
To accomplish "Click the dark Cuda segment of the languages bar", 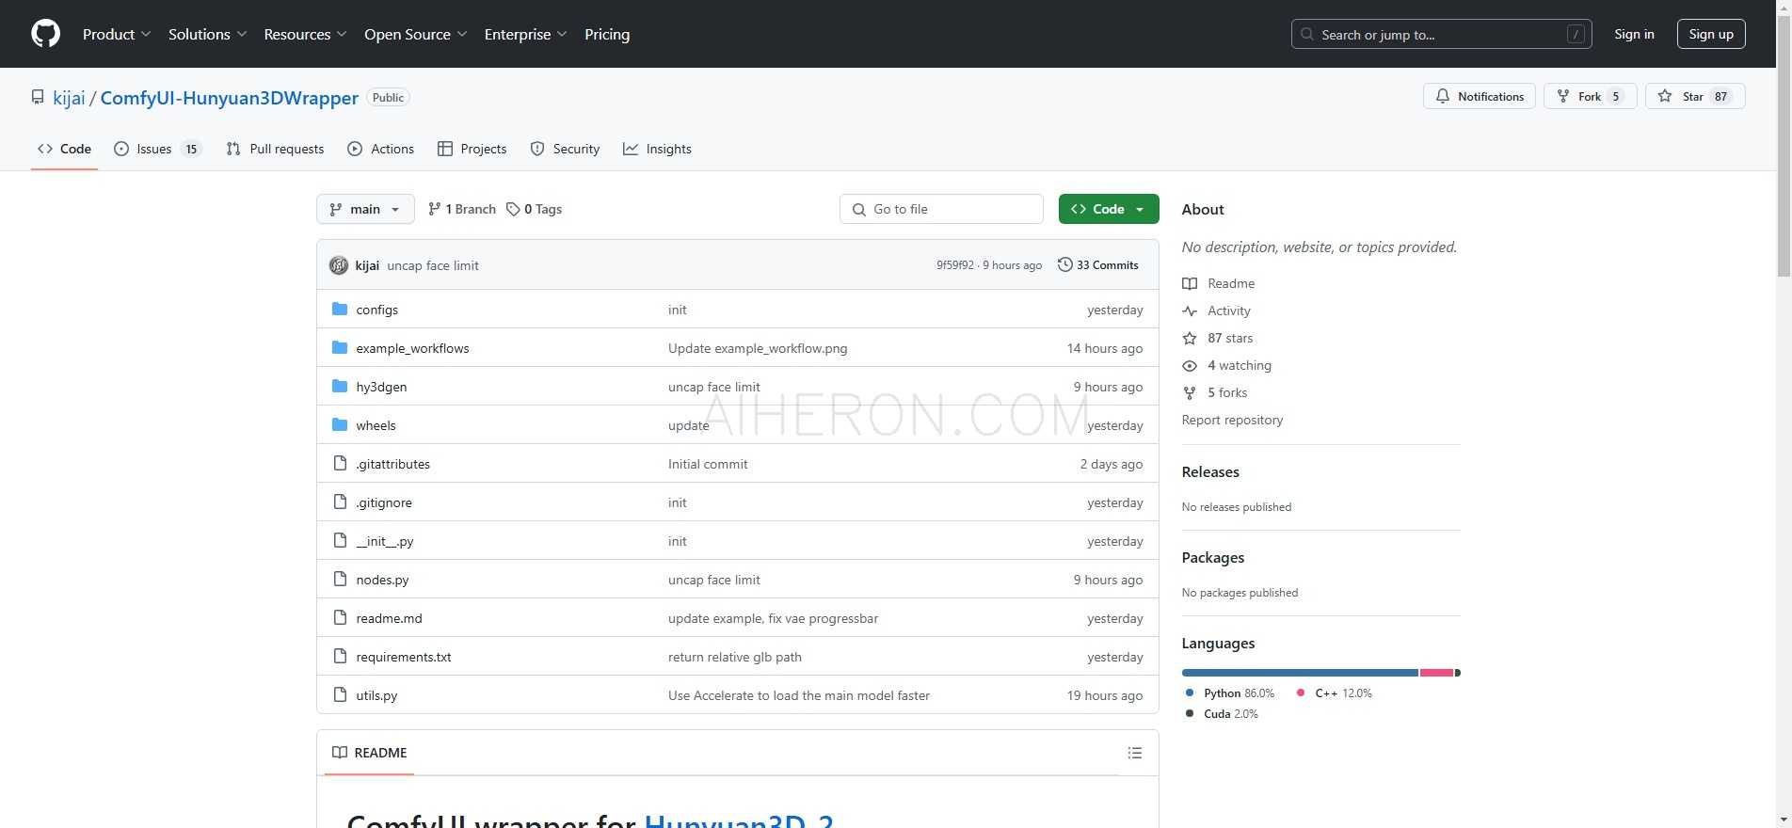I will (x=1458, y=673).
